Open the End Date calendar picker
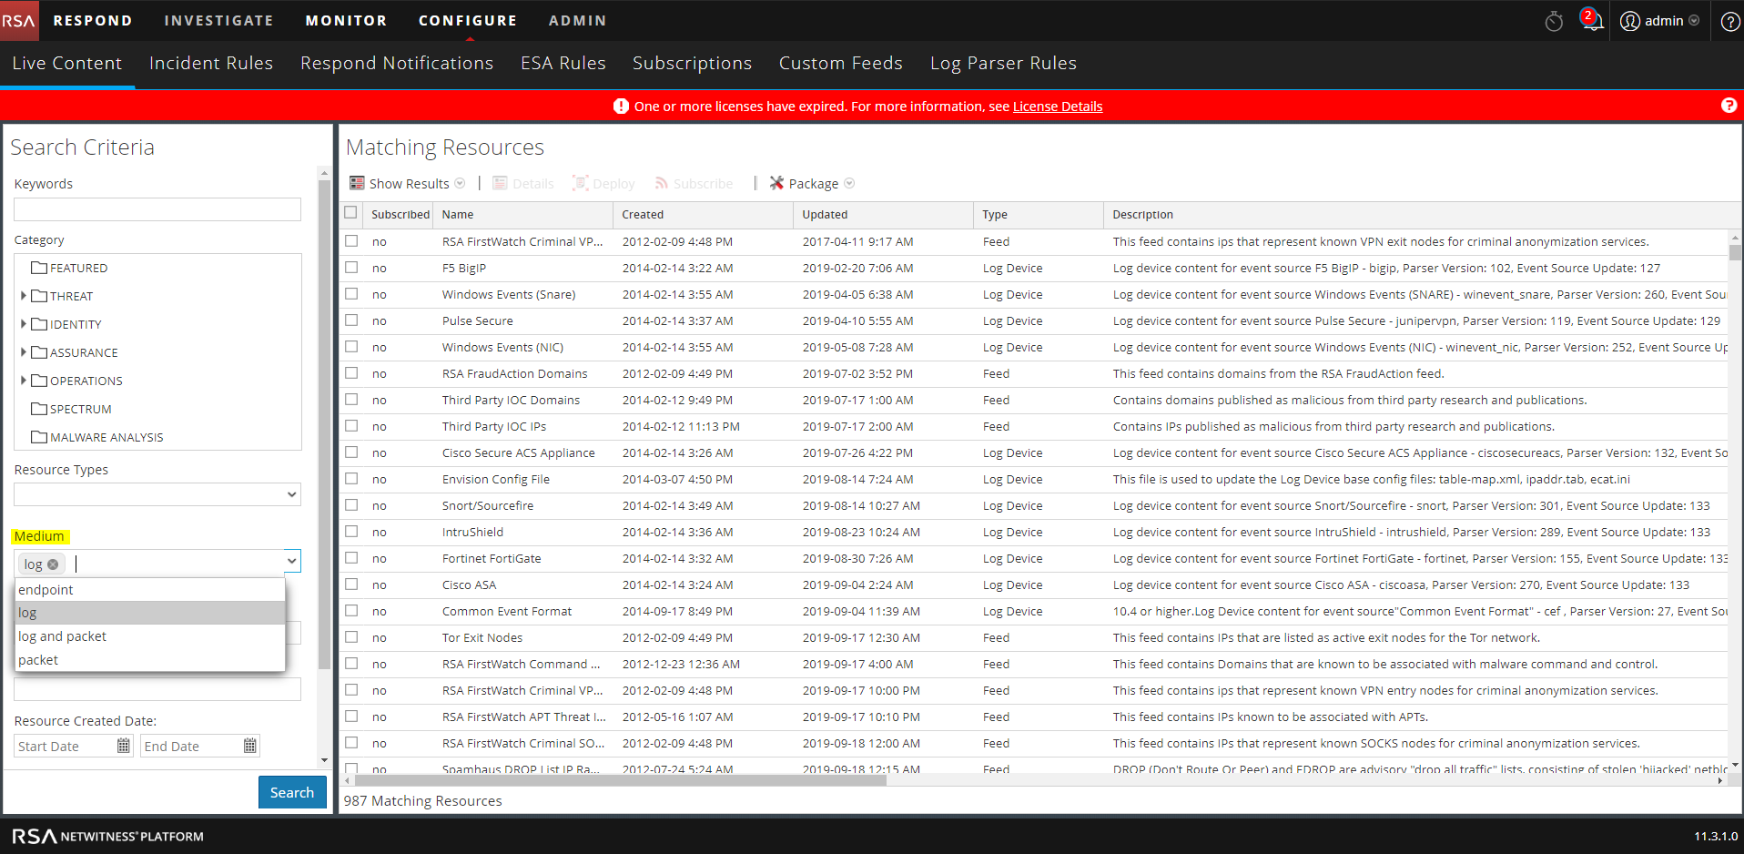The height and width of the screenshot is (854, 1744). tap(250, 747)
